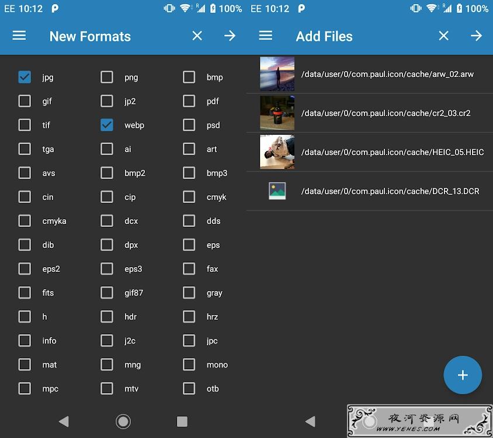Select file path ending arw_02.arw
493x438 pixels.
387,74
